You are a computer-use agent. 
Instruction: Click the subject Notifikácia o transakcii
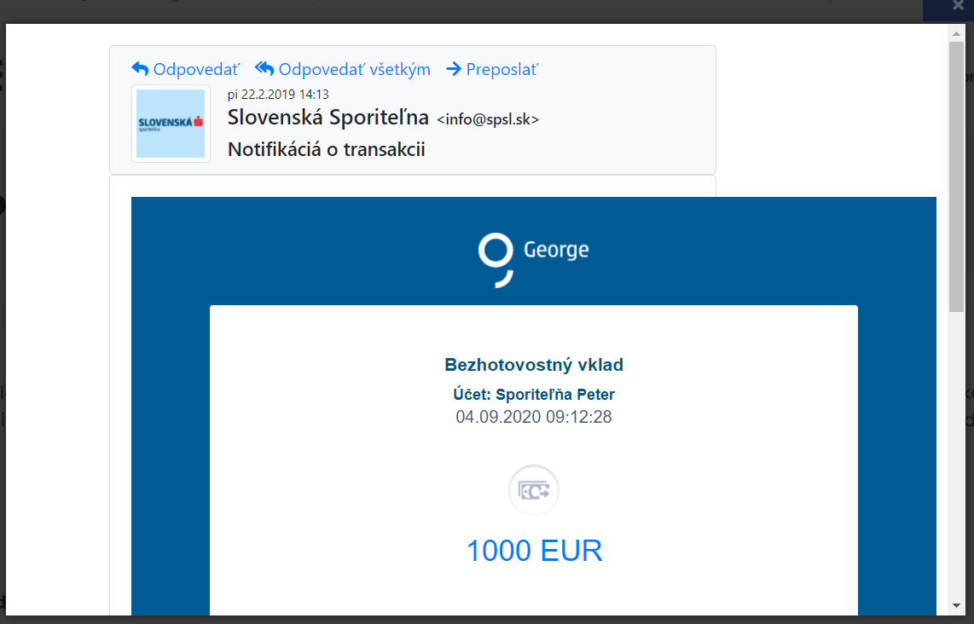point(326,150)
